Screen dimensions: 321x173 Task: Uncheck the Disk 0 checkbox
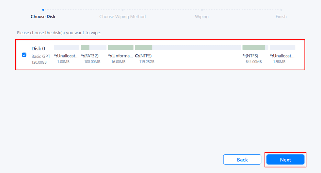point(24,55)
